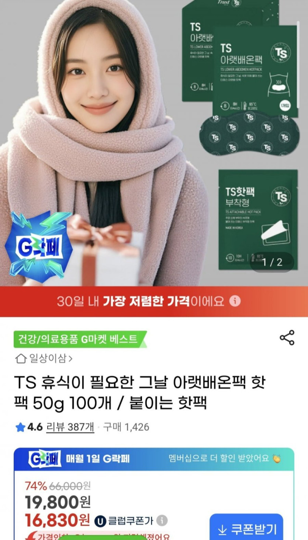
Task: Tap the clapping hands emoji
Action: (277, 458)
